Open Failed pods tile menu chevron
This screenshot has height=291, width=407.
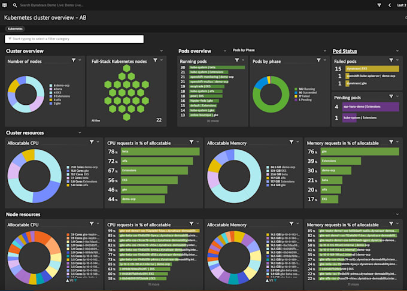[x=397, y=60]
